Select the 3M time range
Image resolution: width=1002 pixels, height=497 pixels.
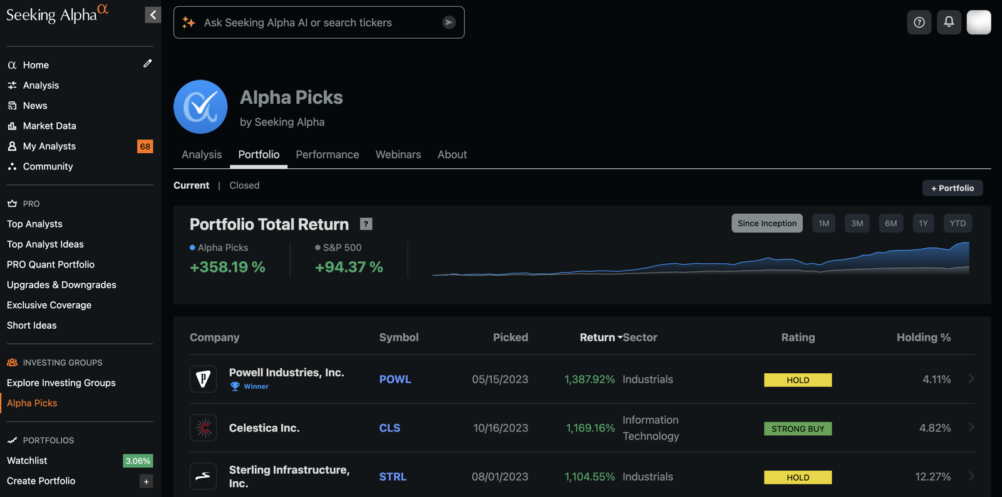click(x=857, y=223)
